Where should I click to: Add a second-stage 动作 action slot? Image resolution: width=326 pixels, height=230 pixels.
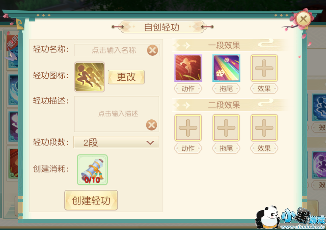click(188, 128)
